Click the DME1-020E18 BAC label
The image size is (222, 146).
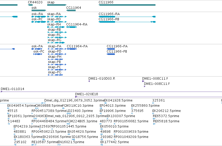pos(87,94)
